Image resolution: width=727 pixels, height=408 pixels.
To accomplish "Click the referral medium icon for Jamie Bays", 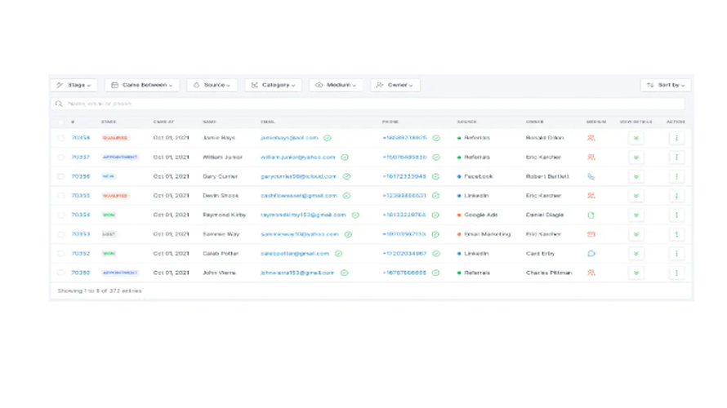I will click(591, 138).
